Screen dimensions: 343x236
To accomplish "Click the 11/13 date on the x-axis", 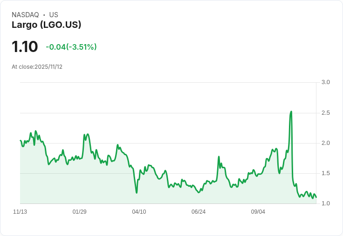I will tap(20, 212).
